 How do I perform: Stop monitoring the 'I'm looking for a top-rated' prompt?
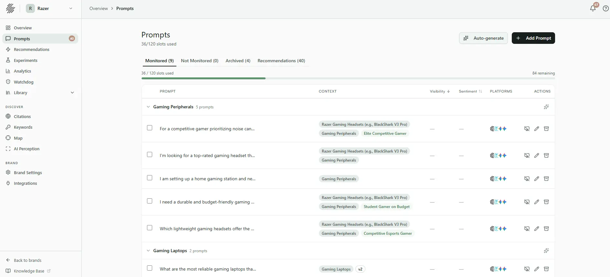click(x=527, y=155)
